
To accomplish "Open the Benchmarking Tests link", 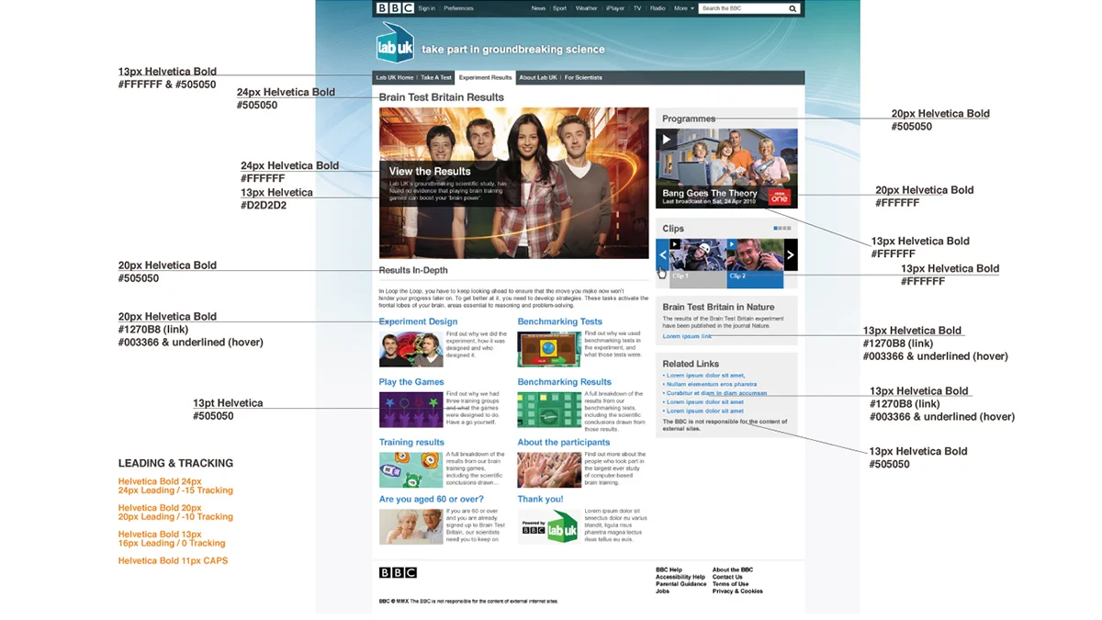I will point(560,321).
